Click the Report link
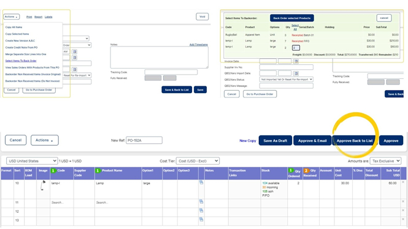 (38, 17)
